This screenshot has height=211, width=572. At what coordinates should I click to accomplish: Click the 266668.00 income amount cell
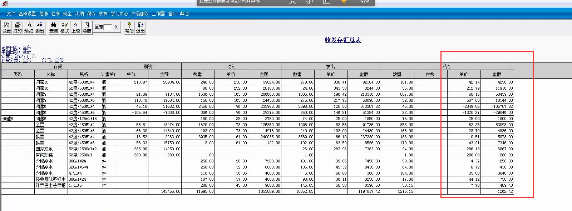[x=264, y=94]
